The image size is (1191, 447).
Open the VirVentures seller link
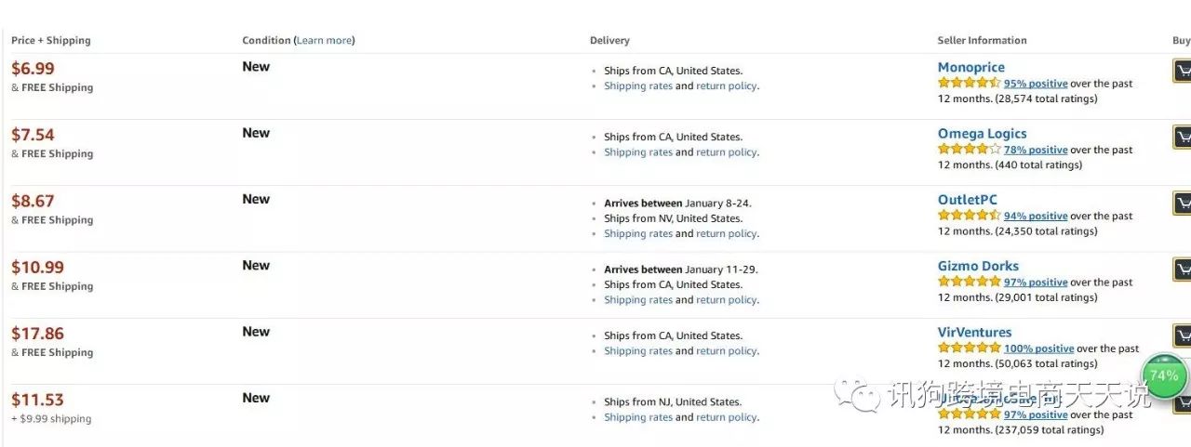(x=974, y=332)
